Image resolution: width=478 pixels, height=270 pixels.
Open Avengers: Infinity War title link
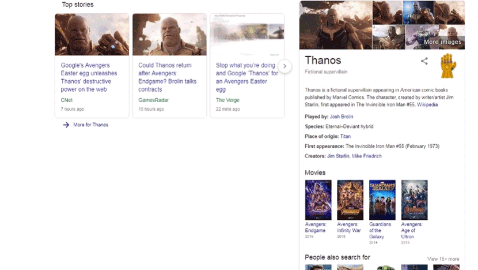(x=349, y=227)
